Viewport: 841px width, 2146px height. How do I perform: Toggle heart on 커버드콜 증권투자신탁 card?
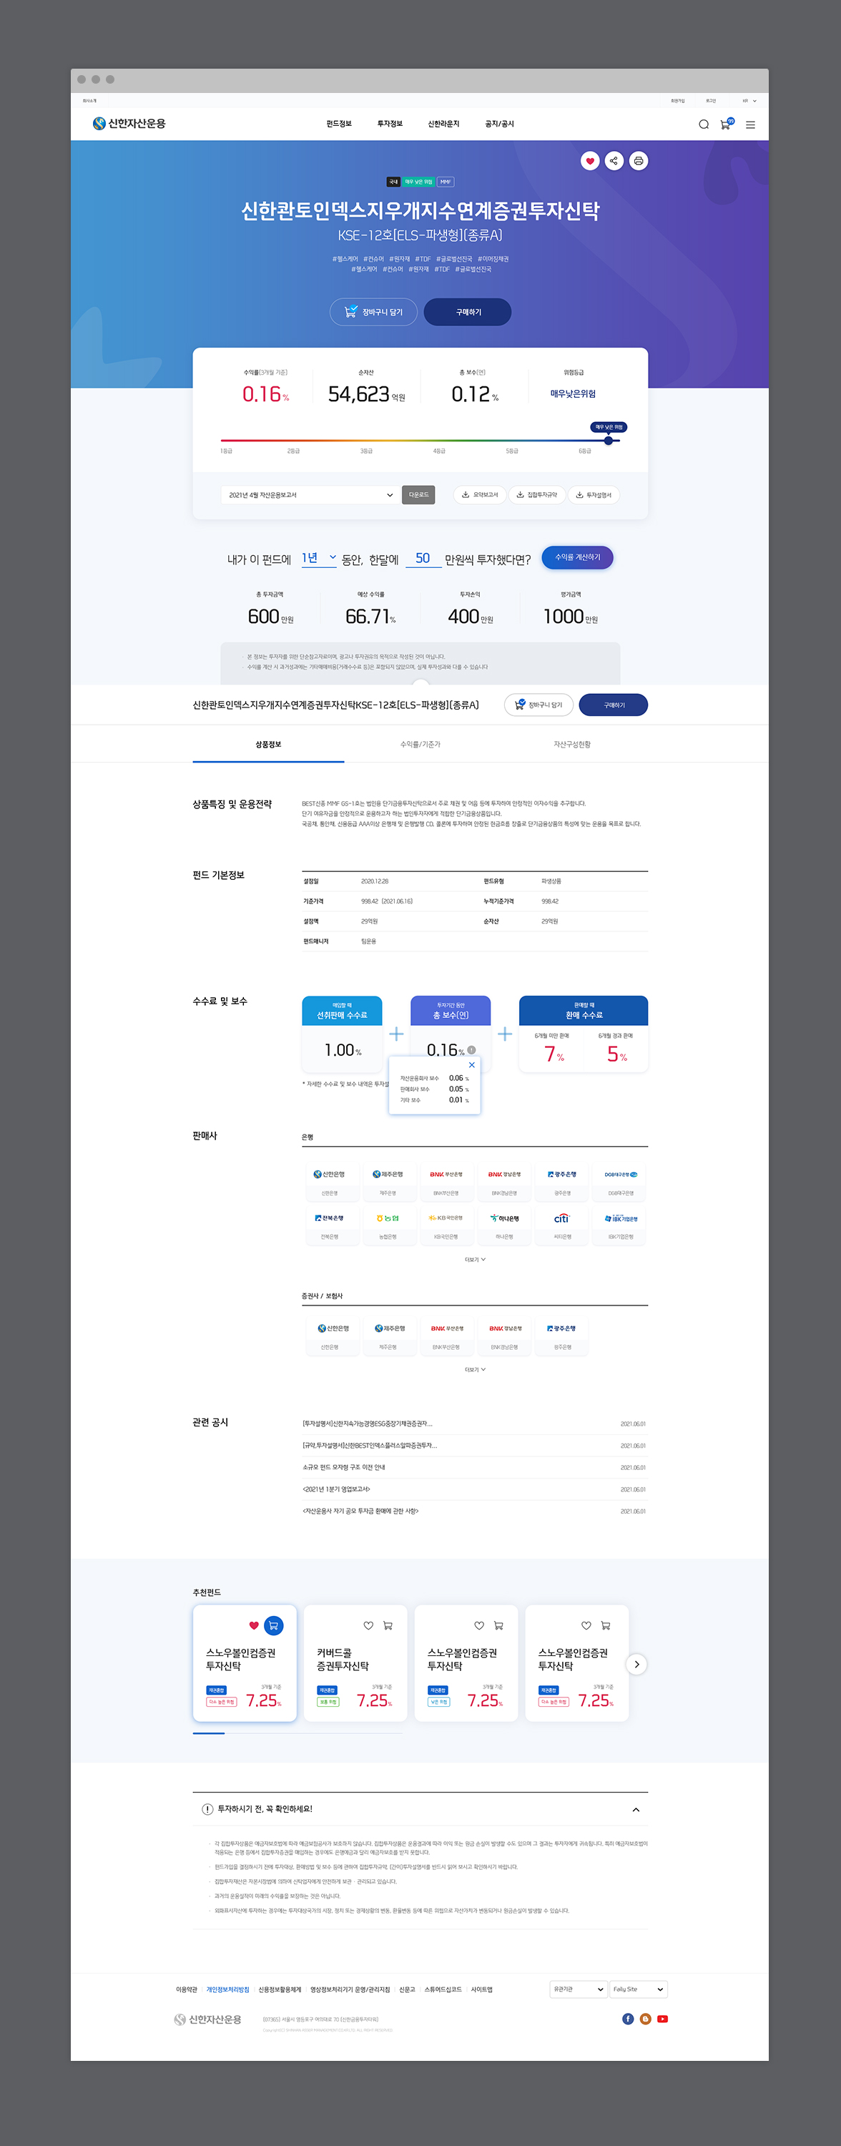coord(368,1625)
